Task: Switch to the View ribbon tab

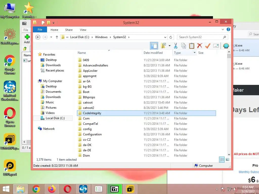Action: pos(83,30)
